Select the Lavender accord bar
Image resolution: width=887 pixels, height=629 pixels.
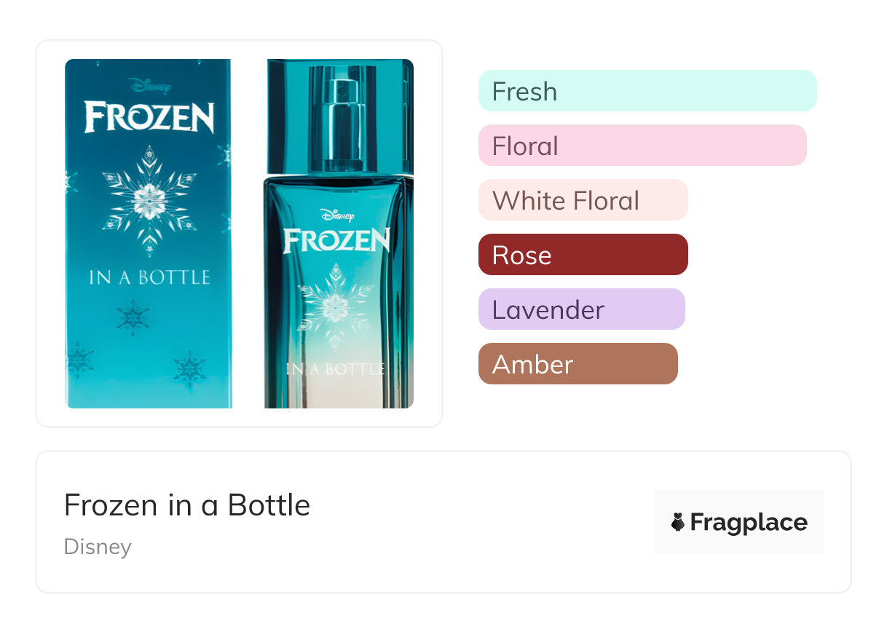coord(581,309)
